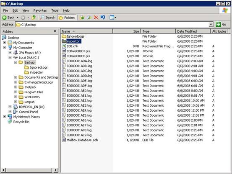Select the Control Panel icon in tree
Image resolution: width=232 pixels, height=174 pixels.
tap(16, 112)
